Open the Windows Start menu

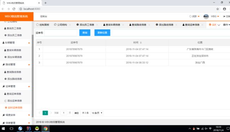(3, 128)
